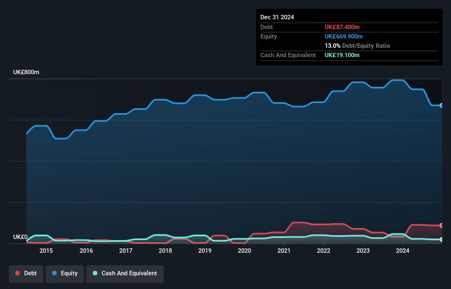Click the 2015 x-axis label
This screenshot has height=289, width=451.
(x=46, y=251)
